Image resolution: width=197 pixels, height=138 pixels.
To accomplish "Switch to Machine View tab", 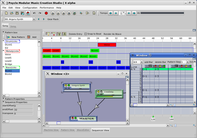I will pos(51,130).
